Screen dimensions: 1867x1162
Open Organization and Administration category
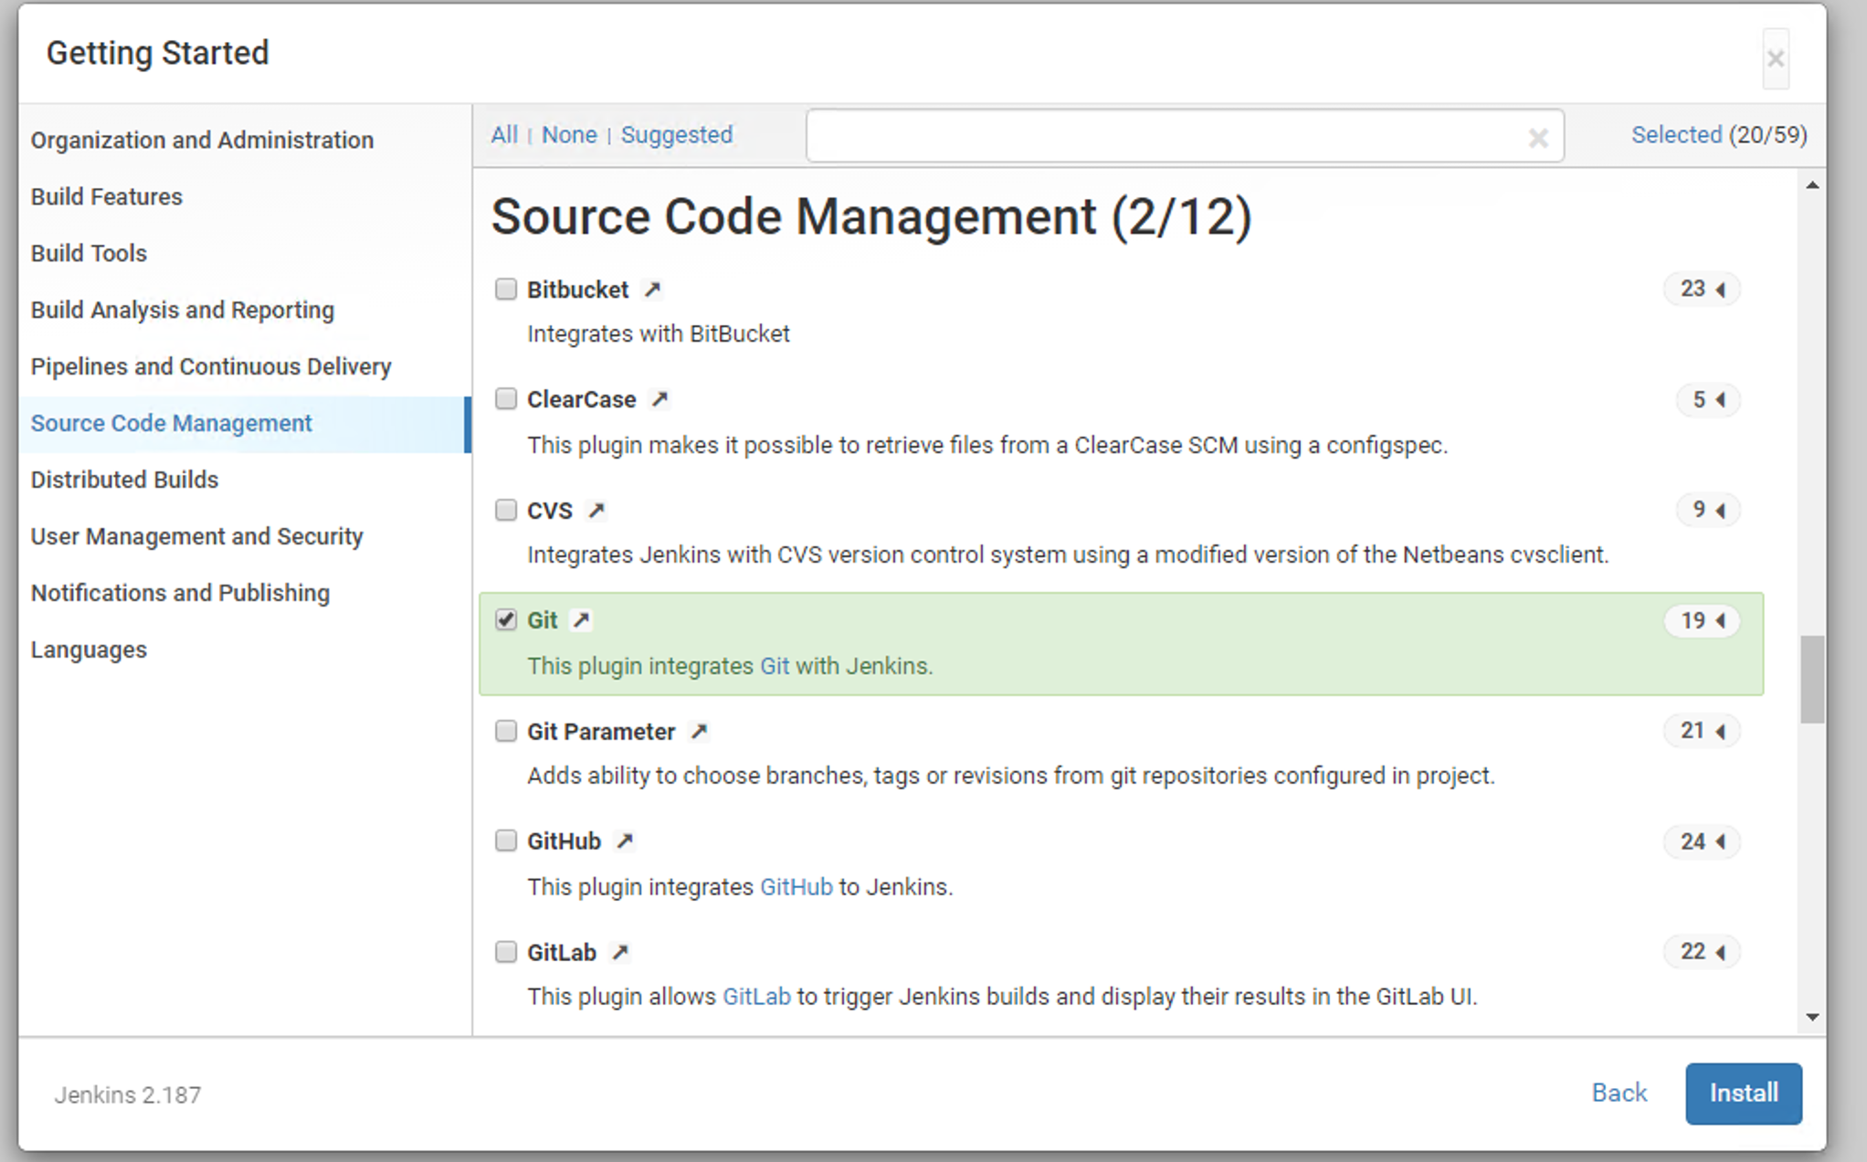tap(202, 140)
